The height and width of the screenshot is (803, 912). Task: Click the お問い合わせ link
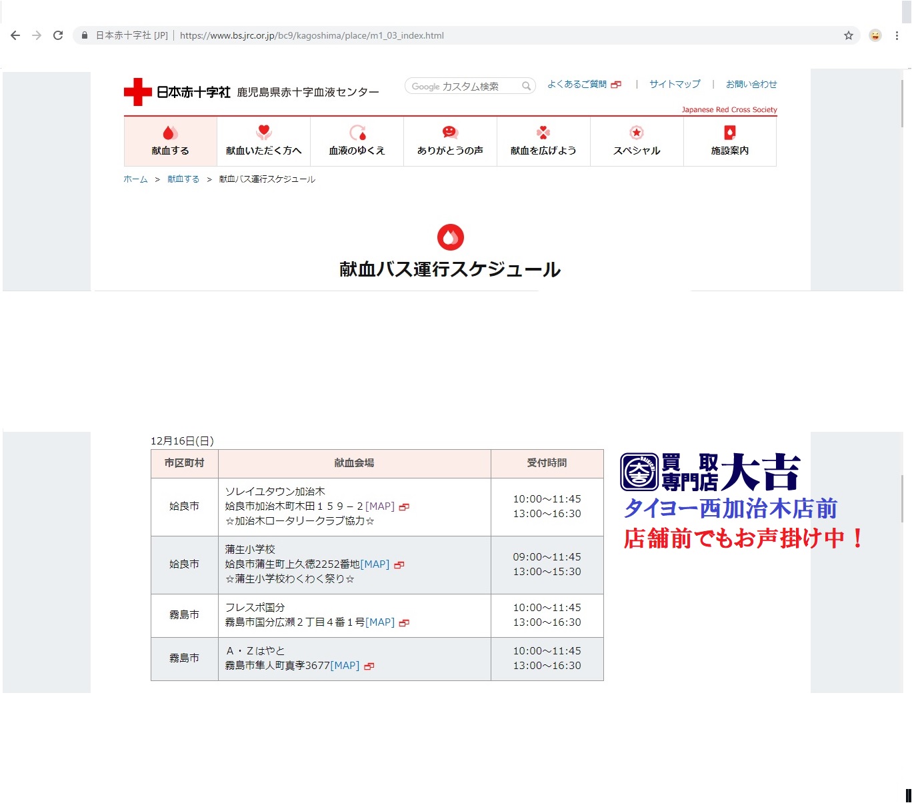pyautogui.click(x=751, y=84)
